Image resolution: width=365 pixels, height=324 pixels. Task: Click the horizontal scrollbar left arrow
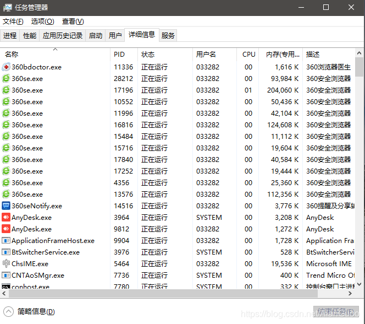coord(4,294)
